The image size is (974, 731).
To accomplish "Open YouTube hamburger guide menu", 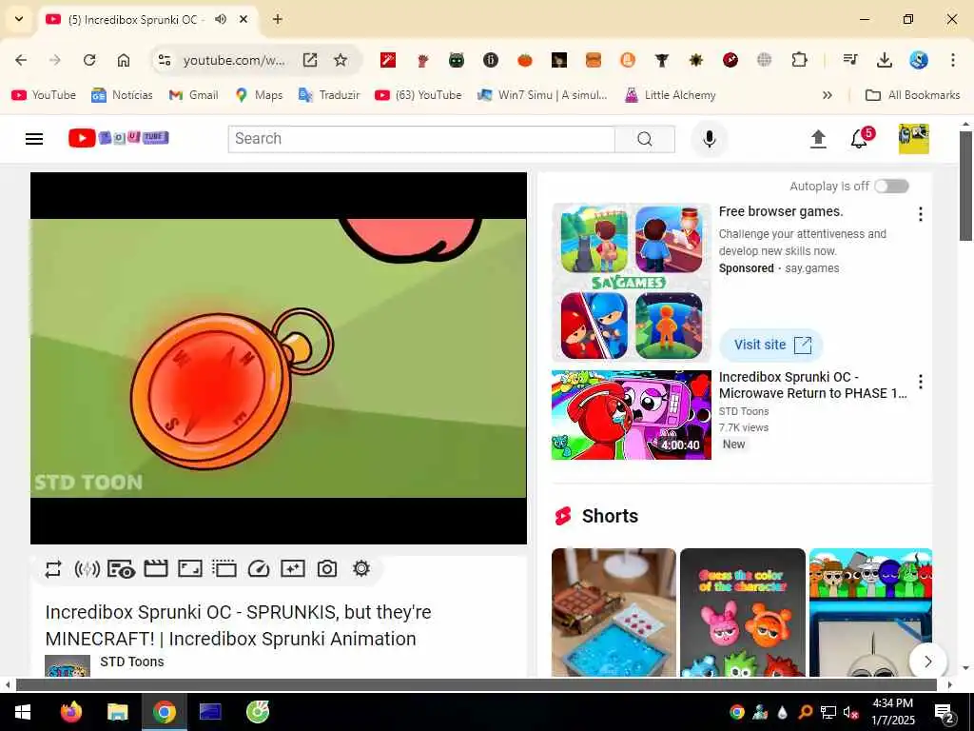I will pos(34,139).
